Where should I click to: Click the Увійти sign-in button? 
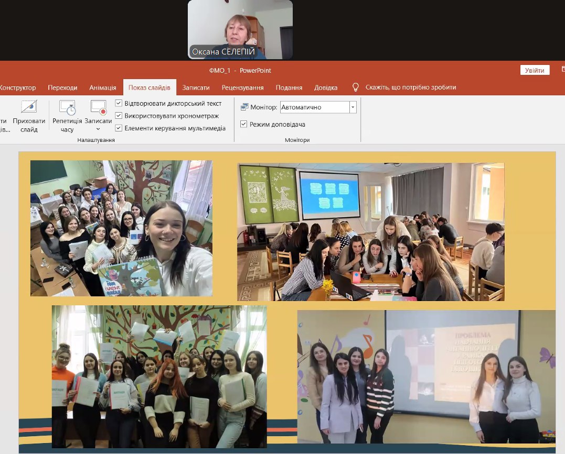point(535,70)
